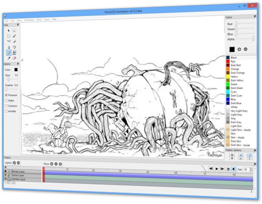Add a layer with Layers plus icon
Image resolution: width=262 pixels, height=204 pixels.
coord(14,163)
